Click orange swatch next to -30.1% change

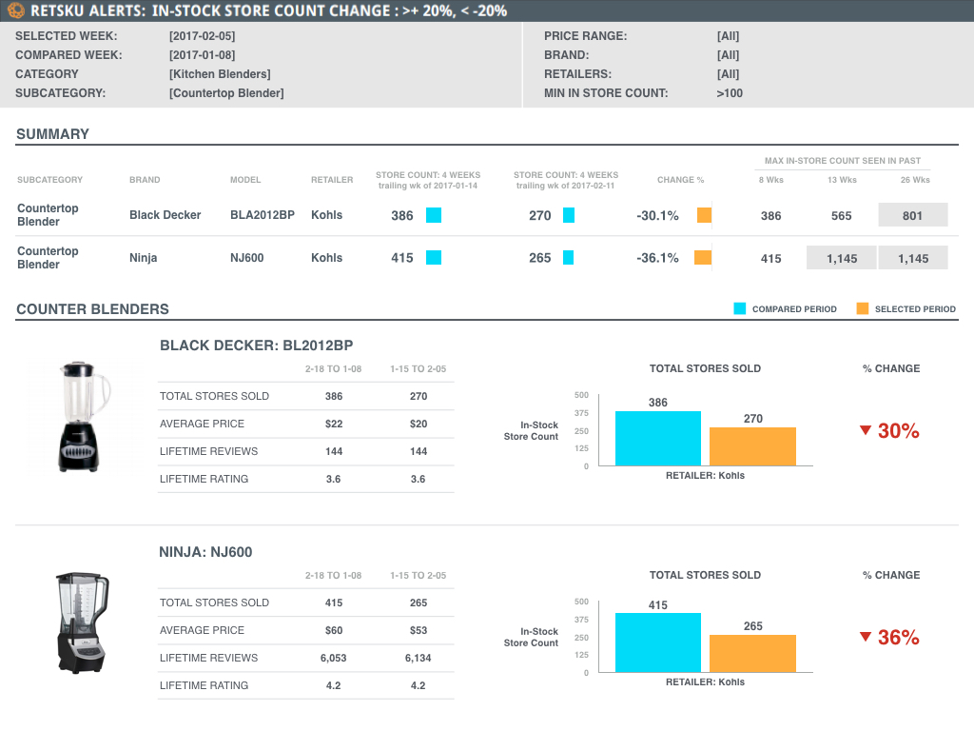pyautogui.click(x=704, y=215)
